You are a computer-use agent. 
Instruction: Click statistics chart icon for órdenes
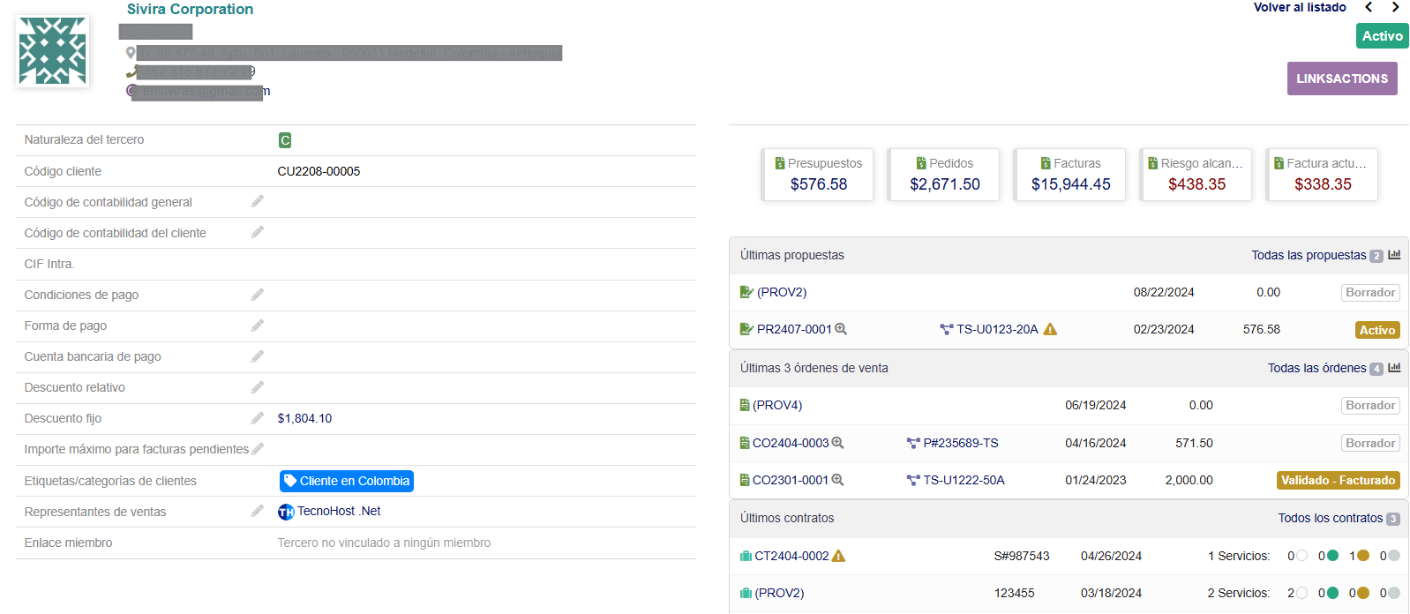[x=1394, y=368]
